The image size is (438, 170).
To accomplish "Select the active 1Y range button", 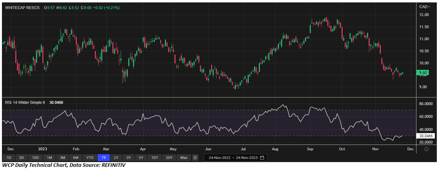I will tap(104, 158).
